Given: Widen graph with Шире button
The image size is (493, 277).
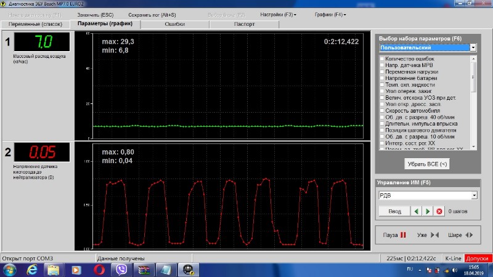Looking at the screenshot, I should point(460,235).
